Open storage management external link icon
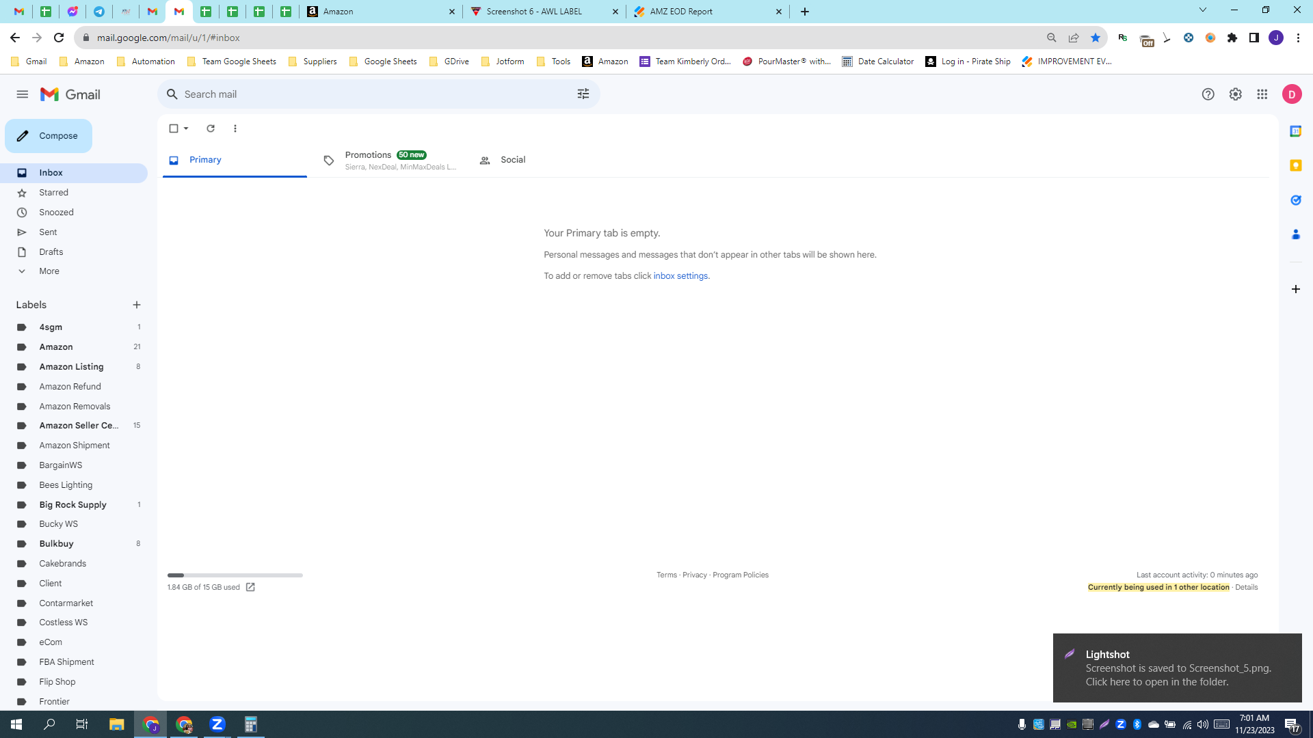Viewport: 1313px width, 738px height. pos(250,588)
